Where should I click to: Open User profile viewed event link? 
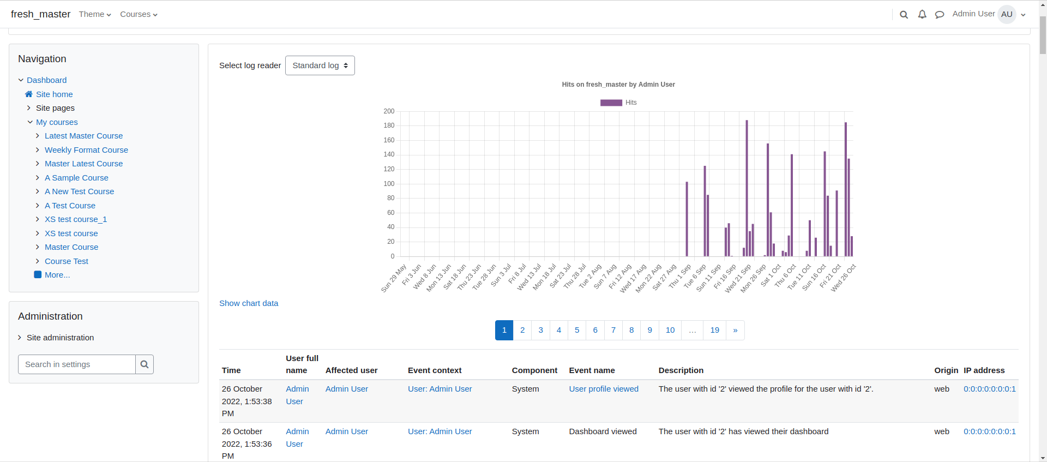[x=604, y=389]
